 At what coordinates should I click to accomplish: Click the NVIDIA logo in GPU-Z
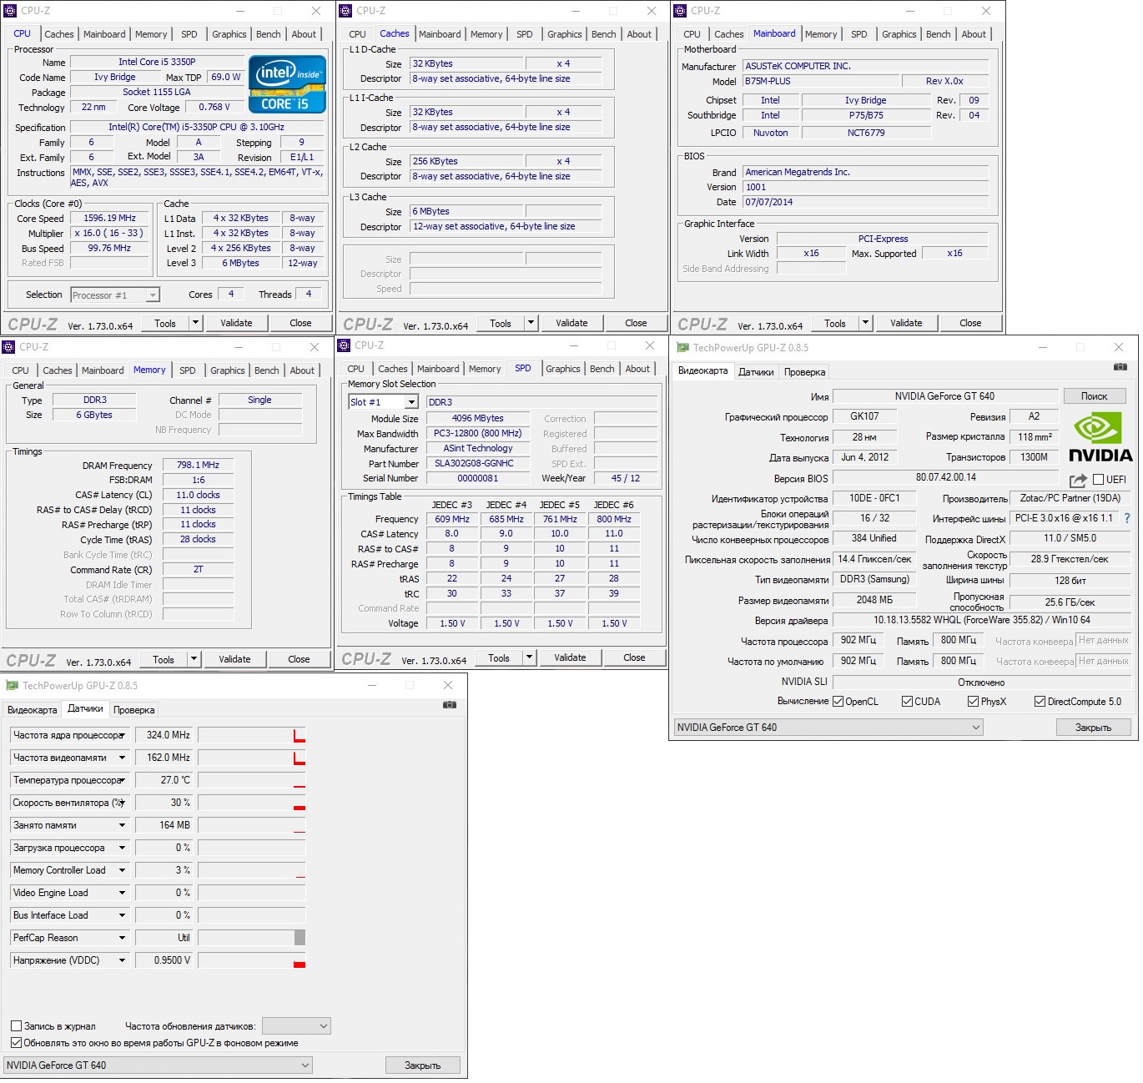(x=1100, y=438)
